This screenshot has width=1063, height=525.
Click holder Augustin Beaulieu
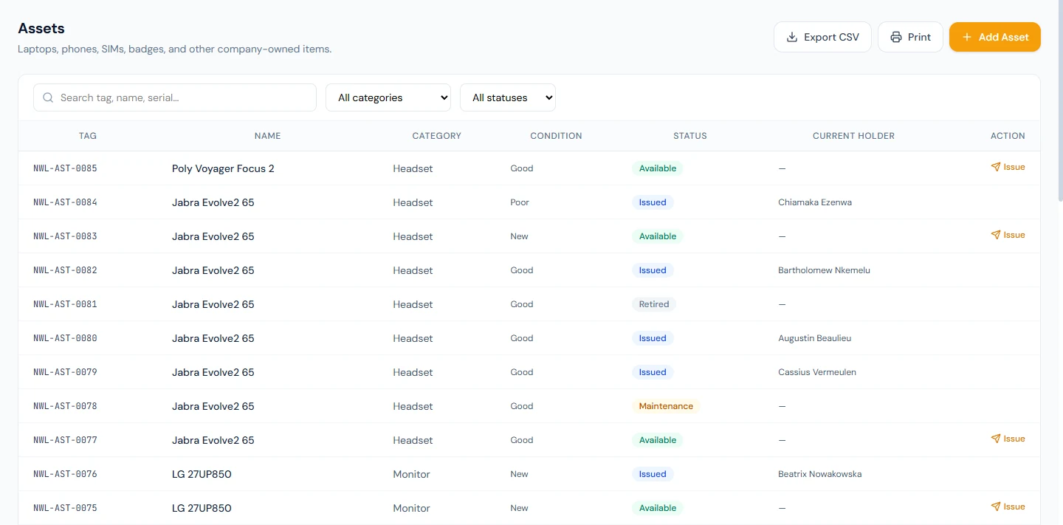pyautogui.click(x=815, y=338)
